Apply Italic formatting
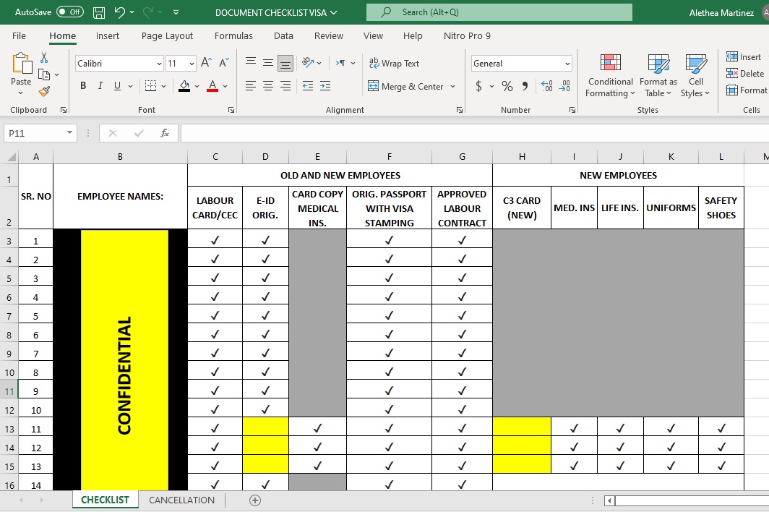 pyautogui.click(x=100, y=86)
